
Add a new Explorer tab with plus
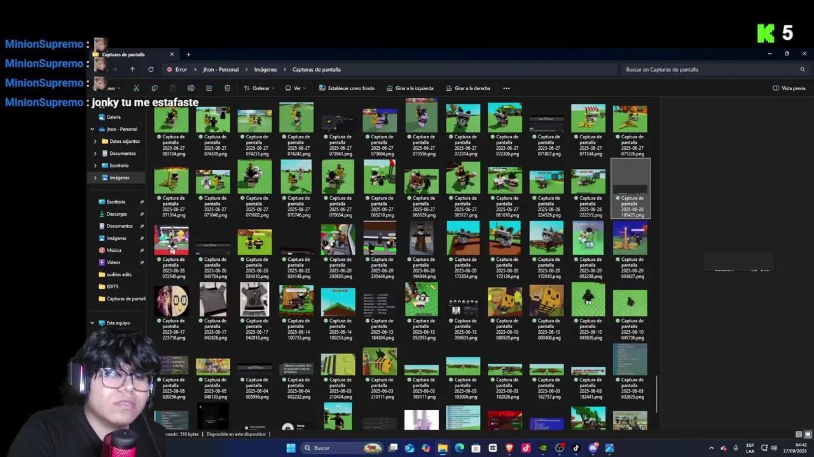188,55
